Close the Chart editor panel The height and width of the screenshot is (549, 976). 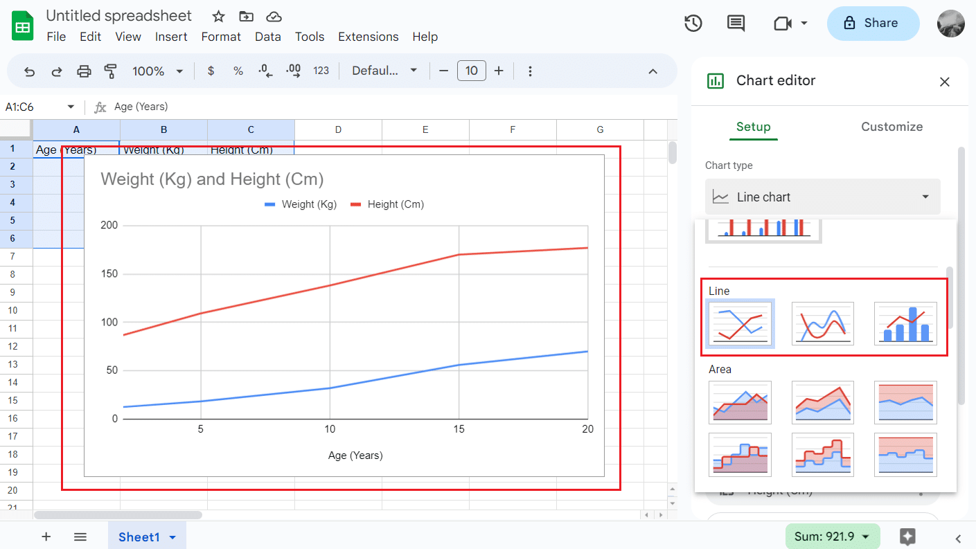click(944, 82)
